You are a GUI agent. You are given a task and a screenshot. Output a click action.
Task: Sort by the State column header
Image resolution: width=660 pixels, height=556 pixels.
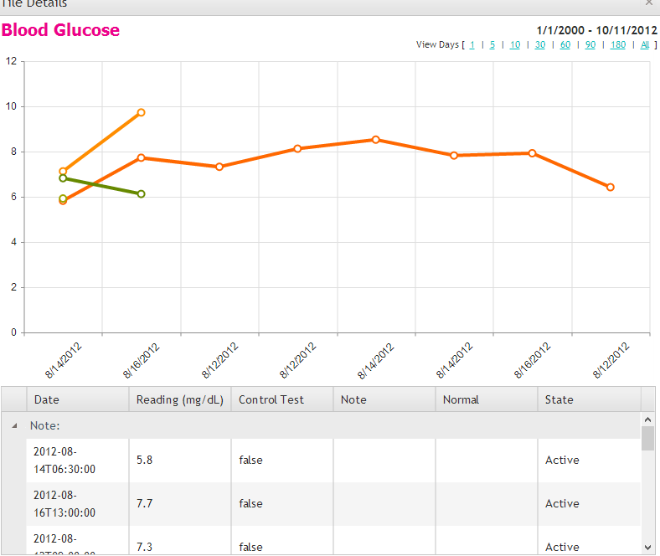(590, 399)
